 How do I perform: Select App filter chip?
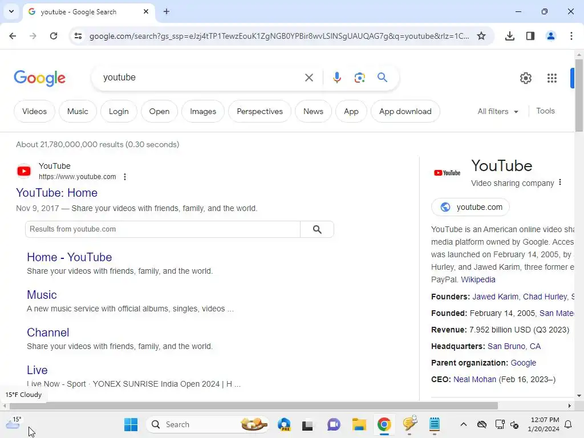tap(351, 111)
